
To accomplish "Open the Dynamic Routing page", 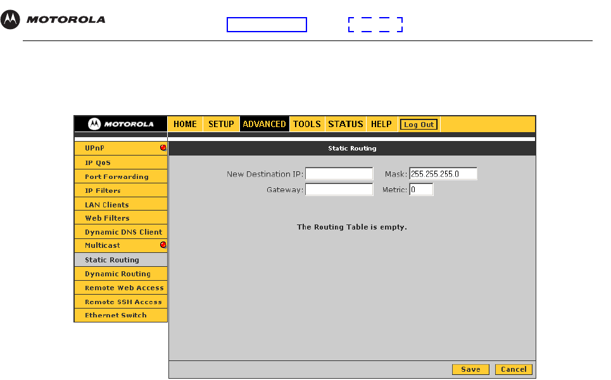I will click(x=121, y=274).
